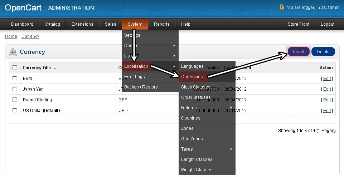Choose Stock Statuses submenu entry
Image resolution: width=344 pixels, height=177 pixels.
click(x=207, y=87)
